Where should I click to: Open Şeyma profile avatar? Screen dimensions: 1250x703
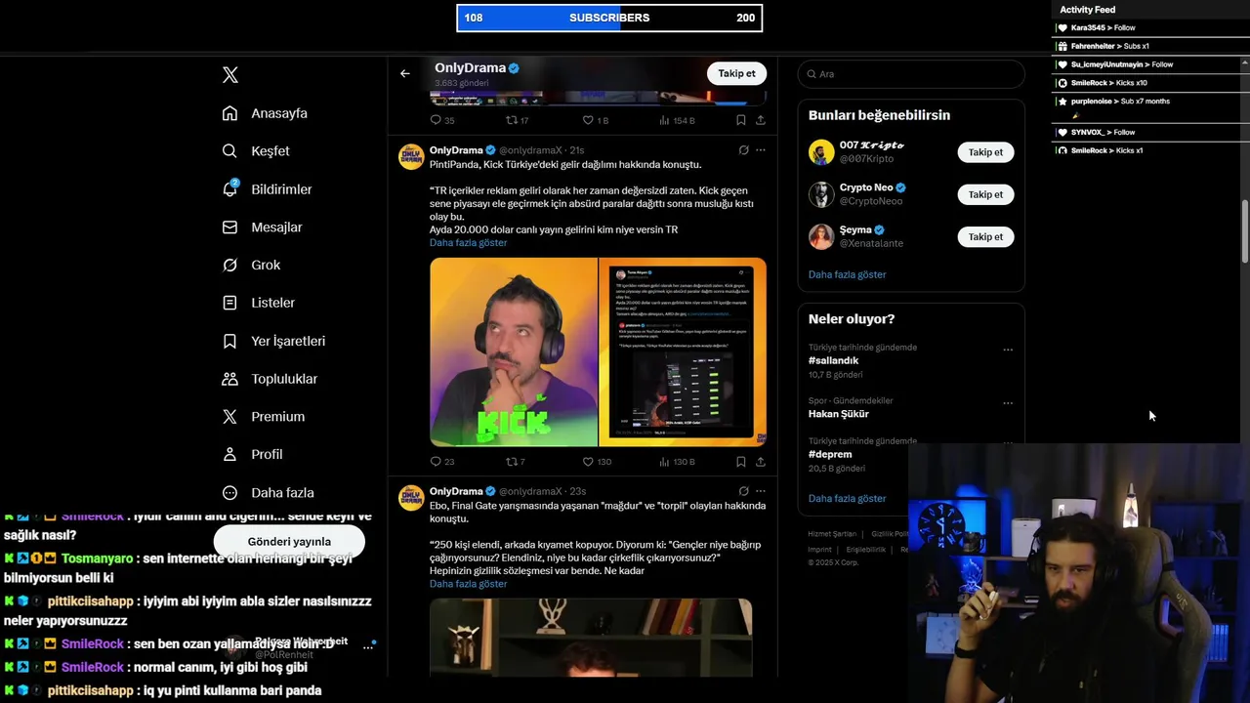point(821,236)
